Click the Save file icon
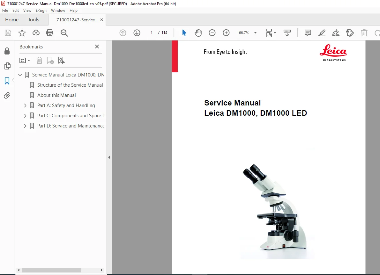The width and height of the screenshot is (380, 275). (x=8, y=33)
